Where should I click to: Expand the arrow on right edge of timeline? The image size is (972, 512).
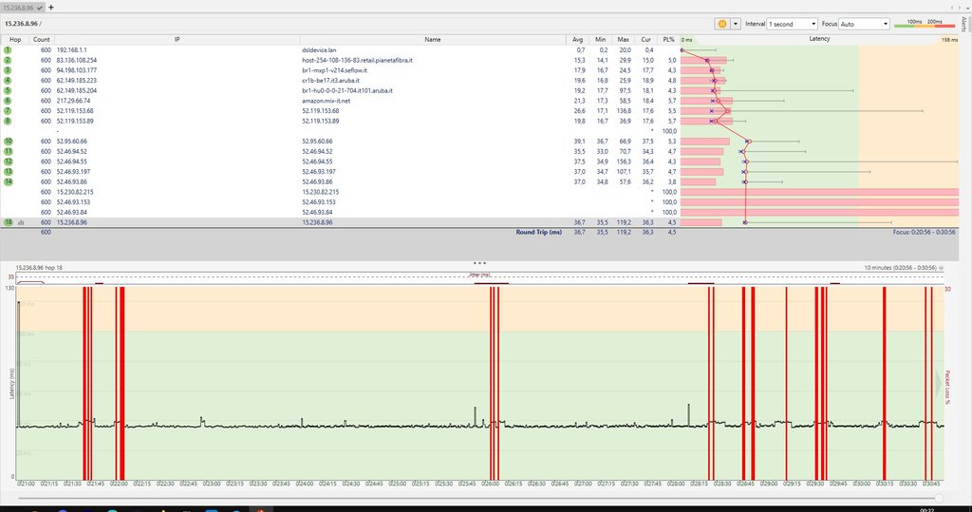click(940, 381)
